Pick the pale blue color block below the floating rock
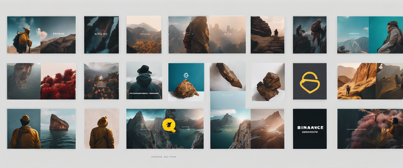 click(x=228, y=100)
